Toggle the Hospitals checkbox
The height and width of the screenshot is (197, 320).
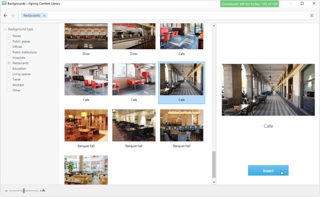click(x=9, y=57)
